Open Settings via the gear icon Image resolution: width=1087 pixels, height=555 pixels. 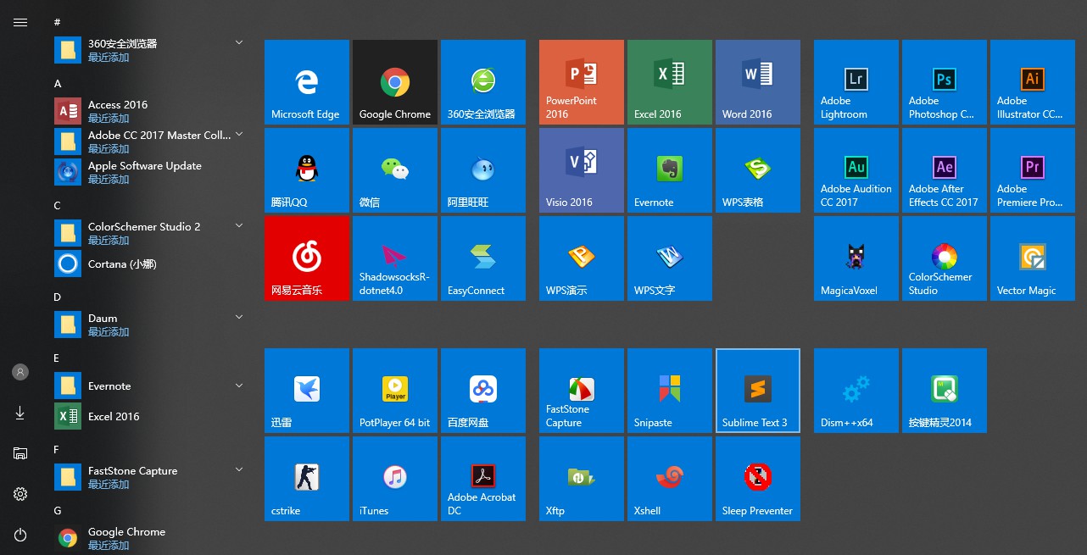(x=20, y=494)
